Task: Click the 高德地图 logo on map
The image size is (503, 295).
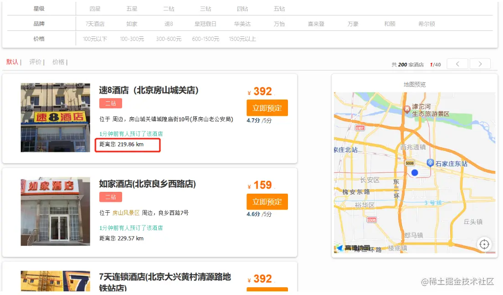Action: coord(353,248)
